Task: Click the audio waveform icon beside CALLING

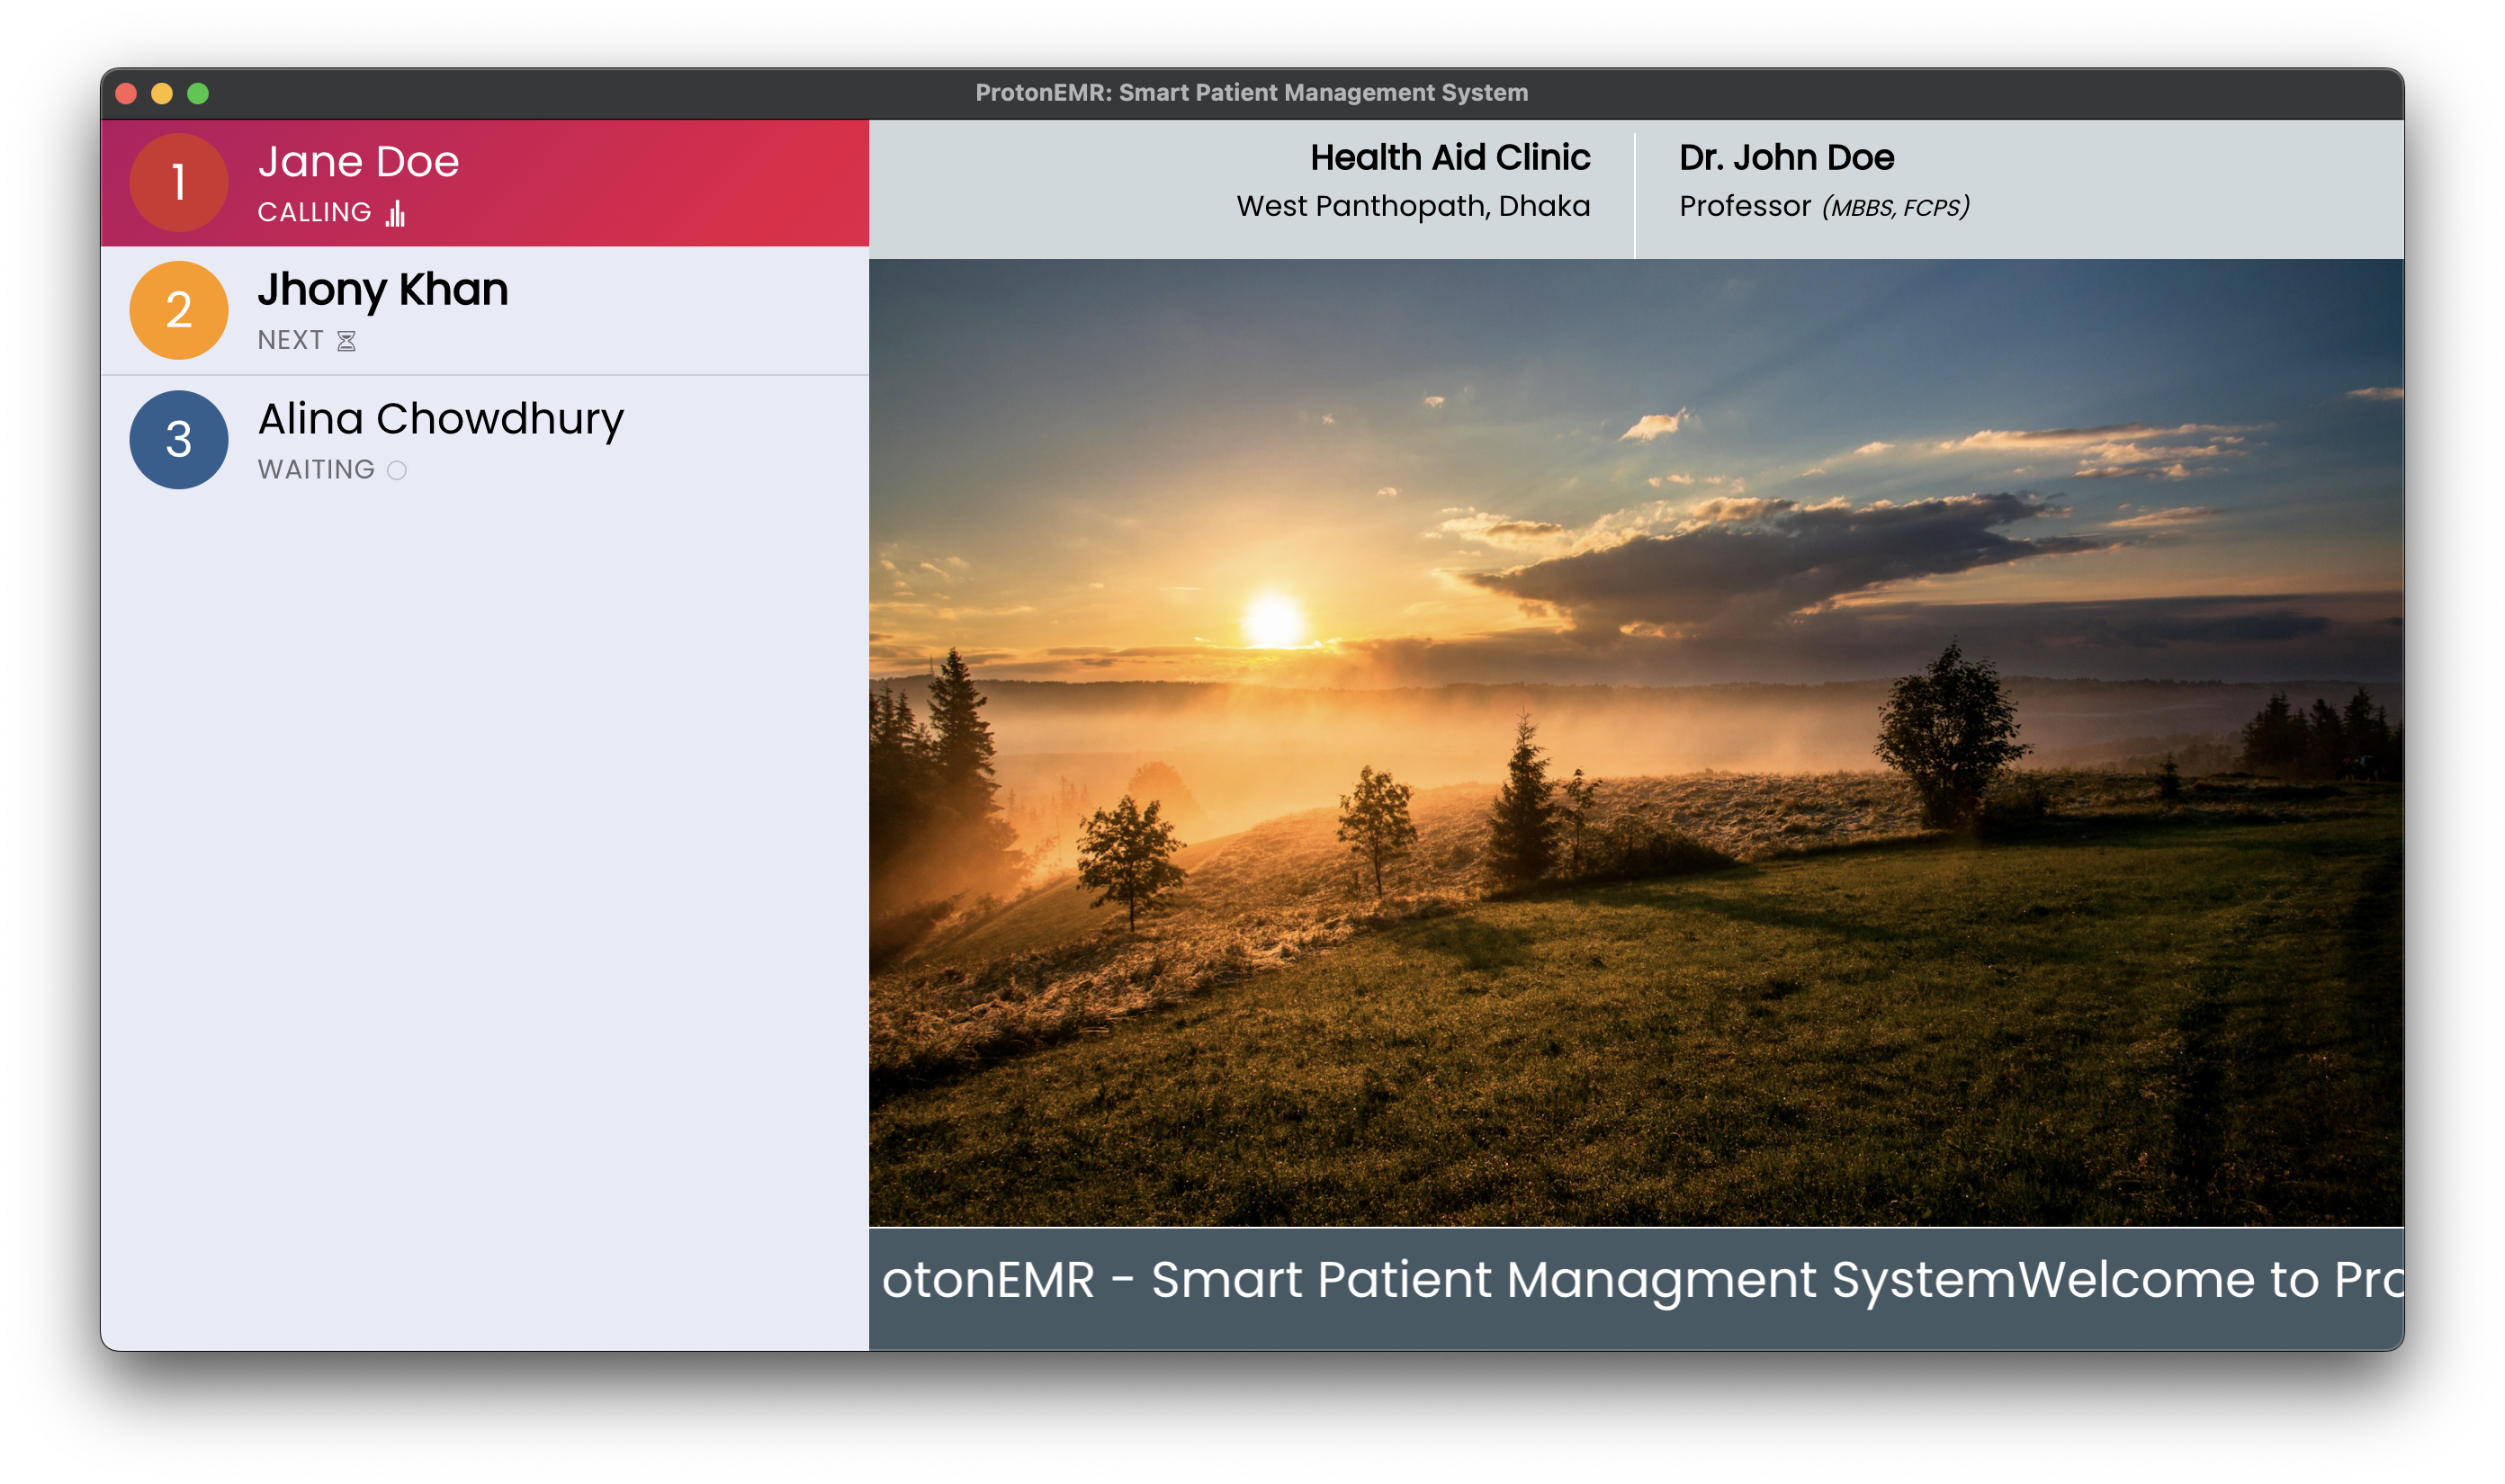Action: pyautogui.click(x=394, y=212)
